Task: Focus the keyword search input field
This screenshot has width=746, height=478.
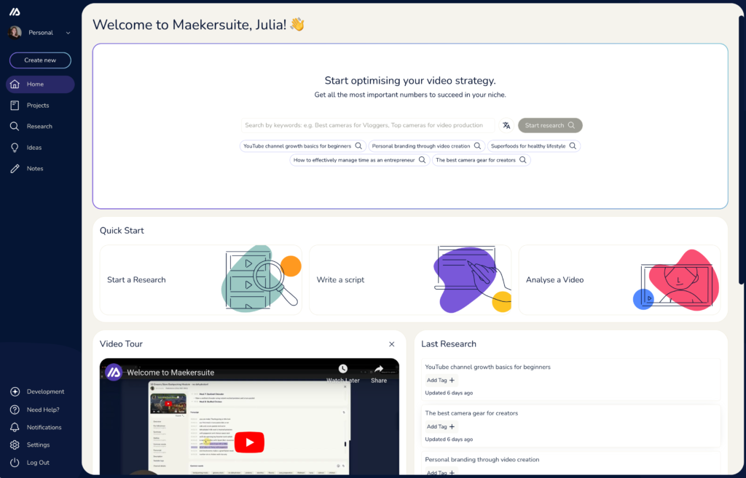Action: (x=368, y=125)
